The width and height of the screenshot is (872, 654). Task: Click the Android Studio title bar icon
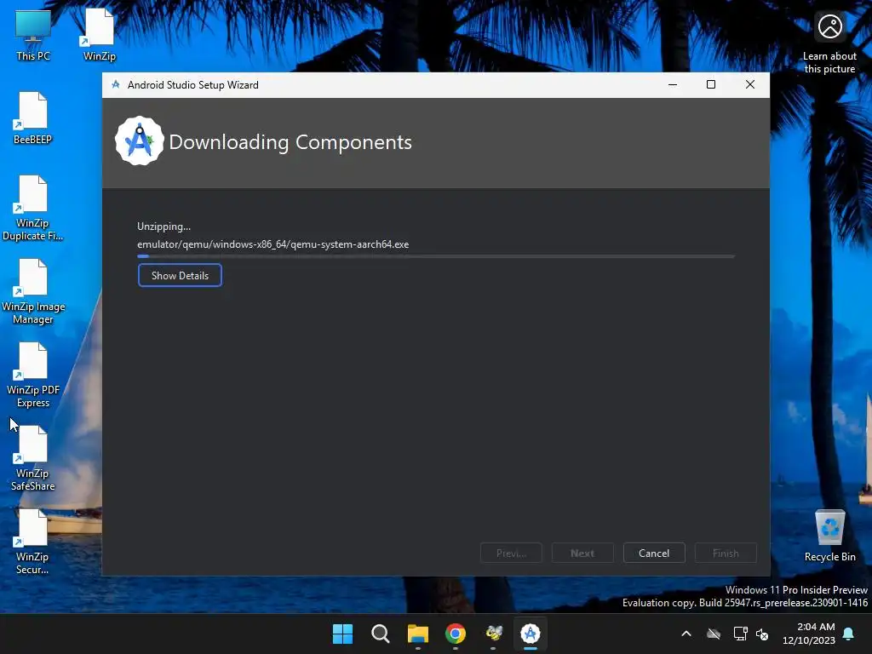(x=116, y=84)
